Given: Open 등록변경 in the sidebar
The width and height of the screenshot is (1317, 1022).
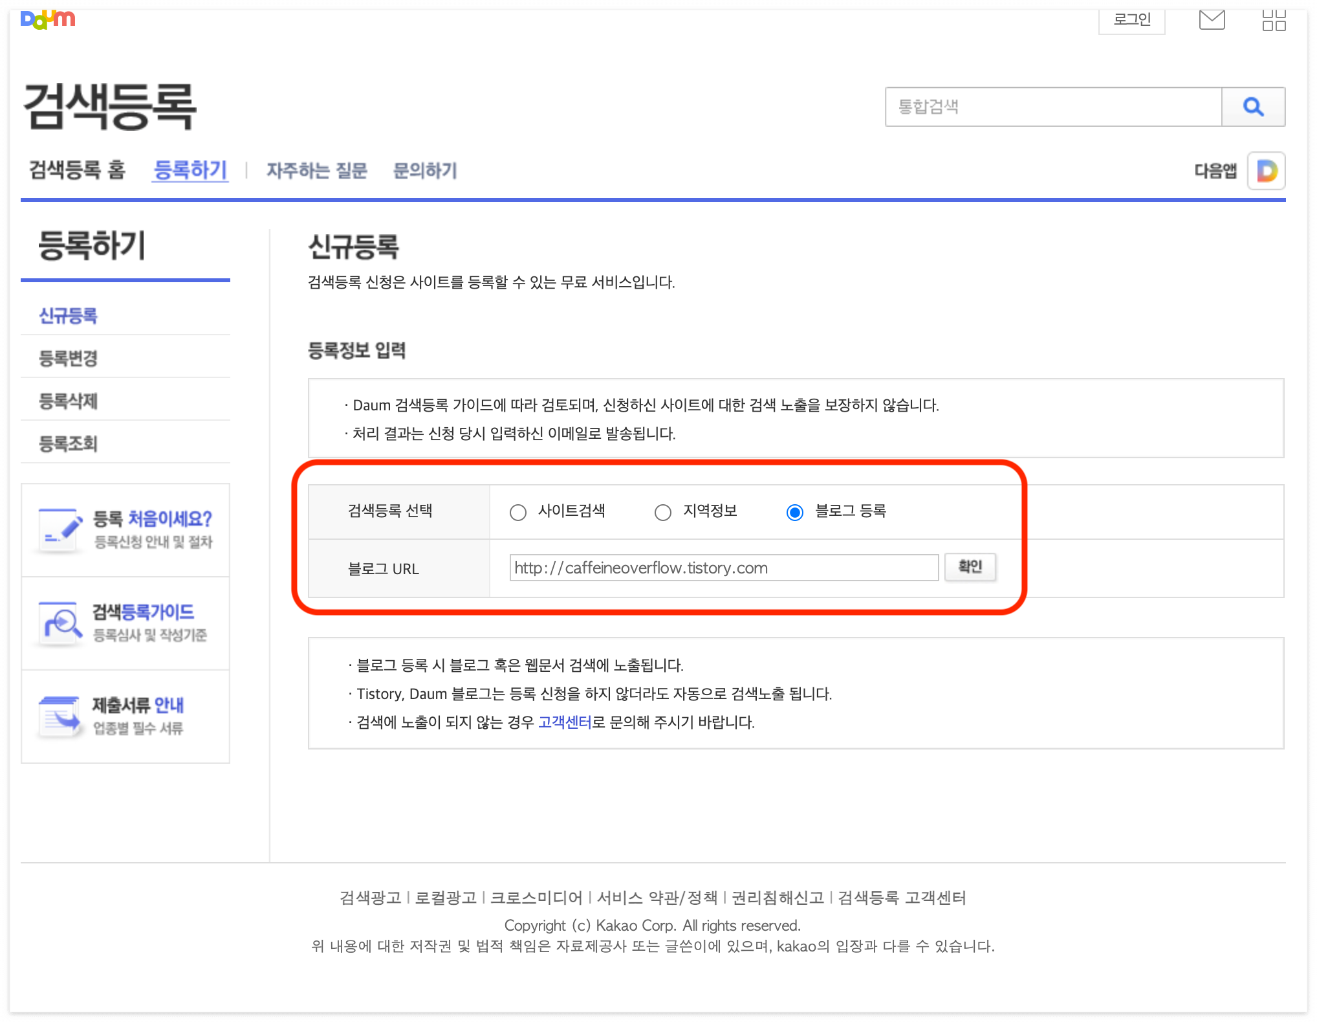Looking at the screenshot, I should (x=68, y=358).
